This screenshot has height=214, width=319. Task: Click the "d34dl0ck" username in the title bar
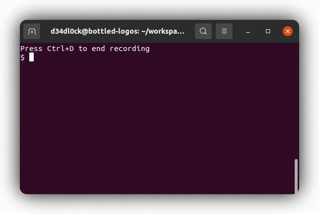tap(66, 31)
